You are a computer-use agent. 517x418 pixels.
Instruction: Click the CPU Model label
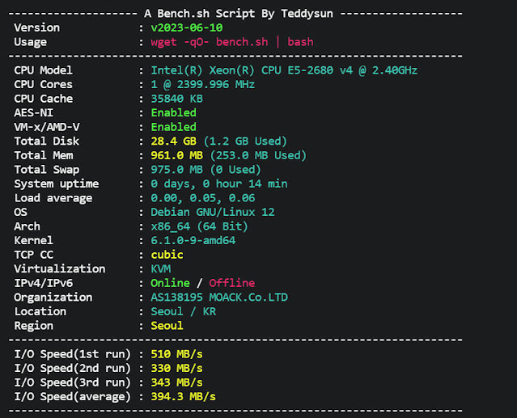[x=43, y=70]
